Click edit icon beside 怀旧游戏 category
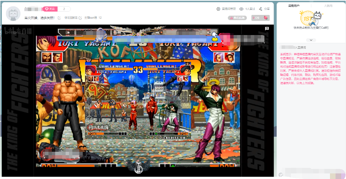The image size is (346, 179). click(x=80, y=18)
